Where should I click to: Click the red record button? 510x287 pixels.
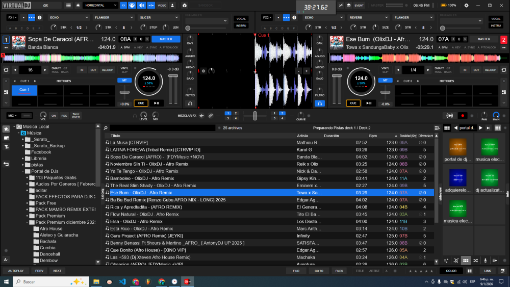pyautogui.click(x=463, y=116)
